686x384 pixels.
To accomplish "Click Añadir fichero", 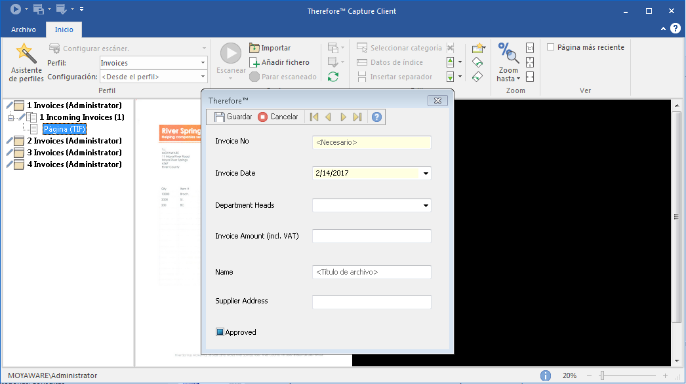I will click(x=279, y=62).
